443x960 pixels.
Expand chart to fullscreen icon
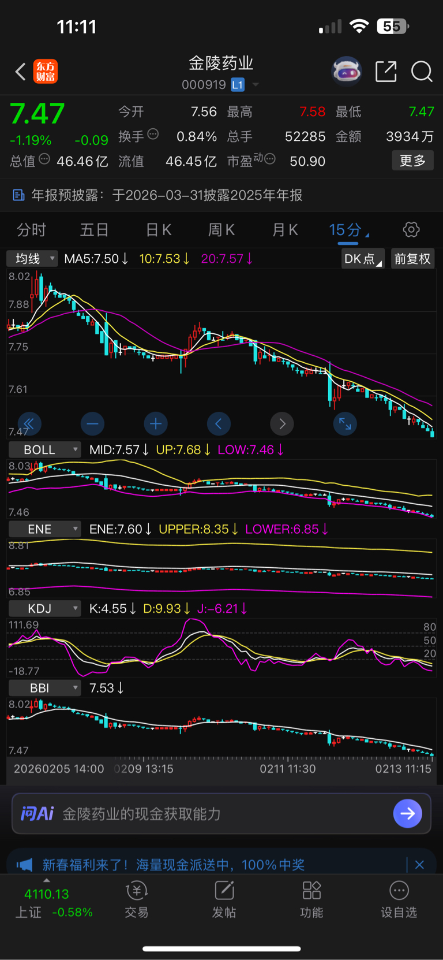pos(345,424)
